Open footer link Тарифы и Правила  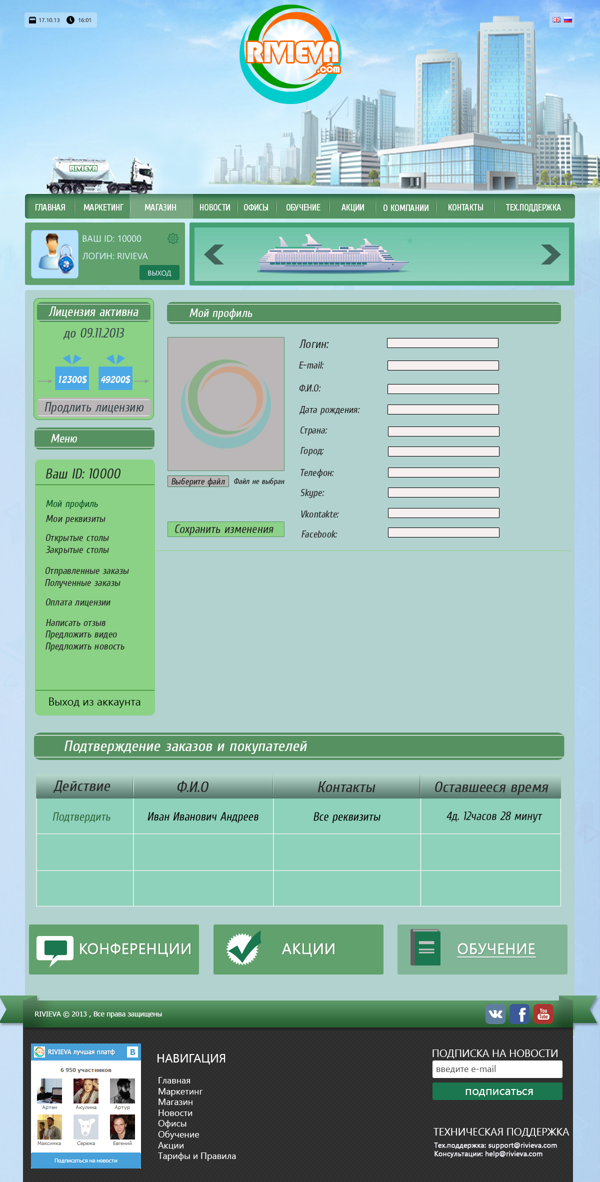tap(197, 1156)
